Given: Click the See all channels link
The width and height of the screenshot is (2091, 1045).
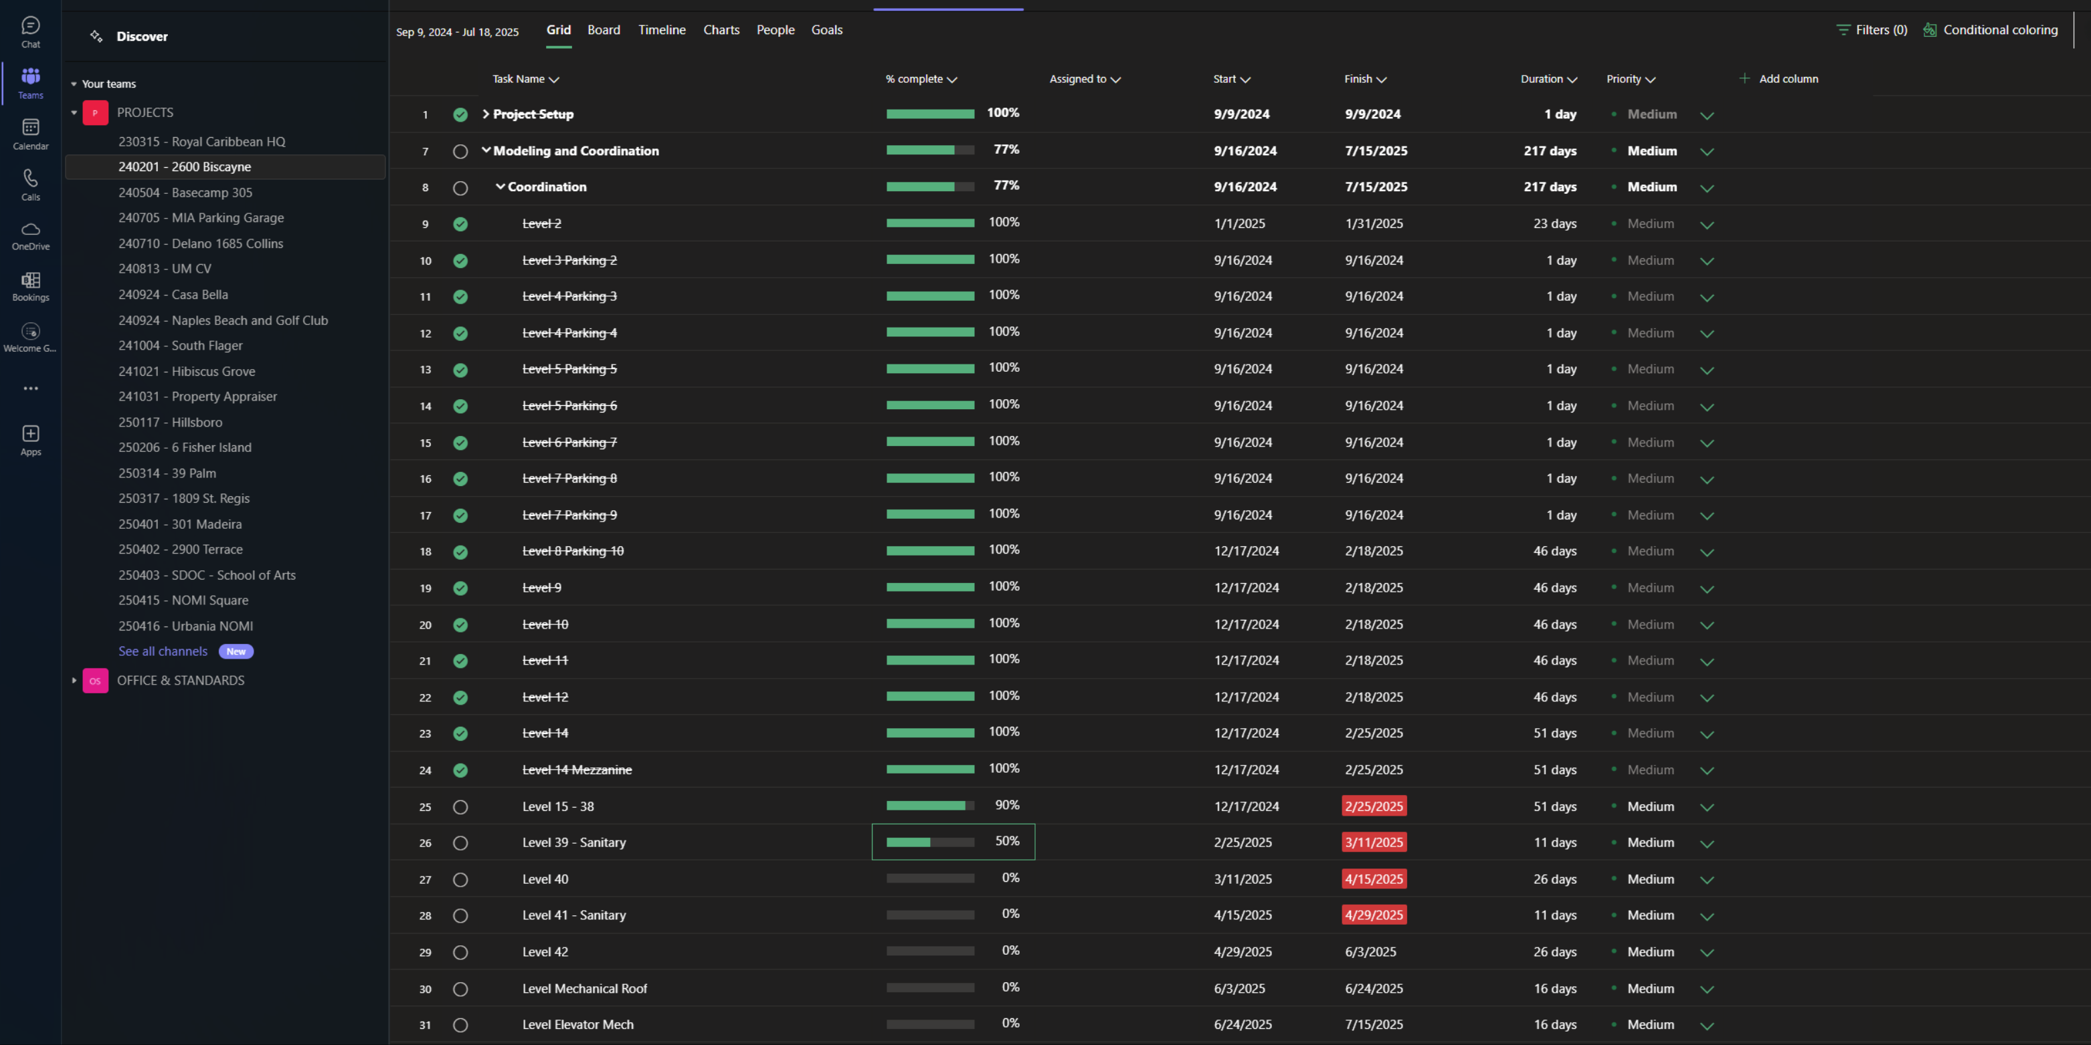Looking at the screenshot, I should [163, 651].
